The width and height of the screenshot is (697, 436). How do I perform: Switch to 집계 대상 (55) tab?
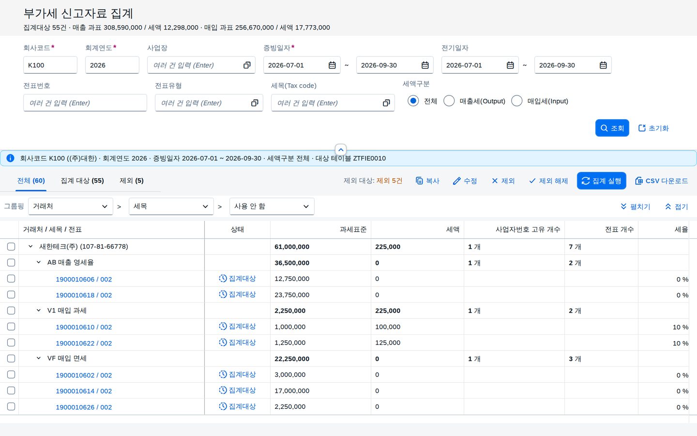[82, 181]
